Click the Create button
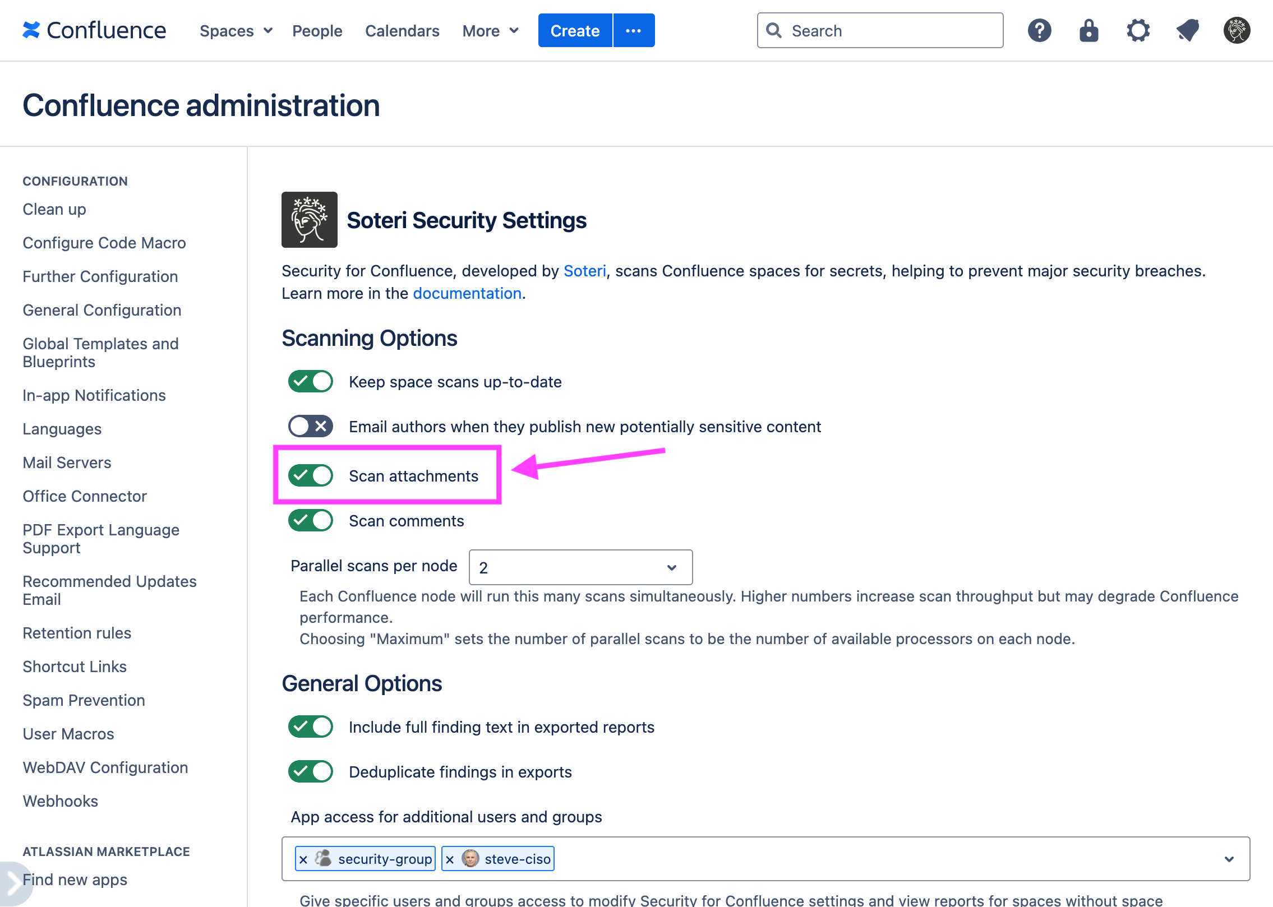 pos(574,30)
